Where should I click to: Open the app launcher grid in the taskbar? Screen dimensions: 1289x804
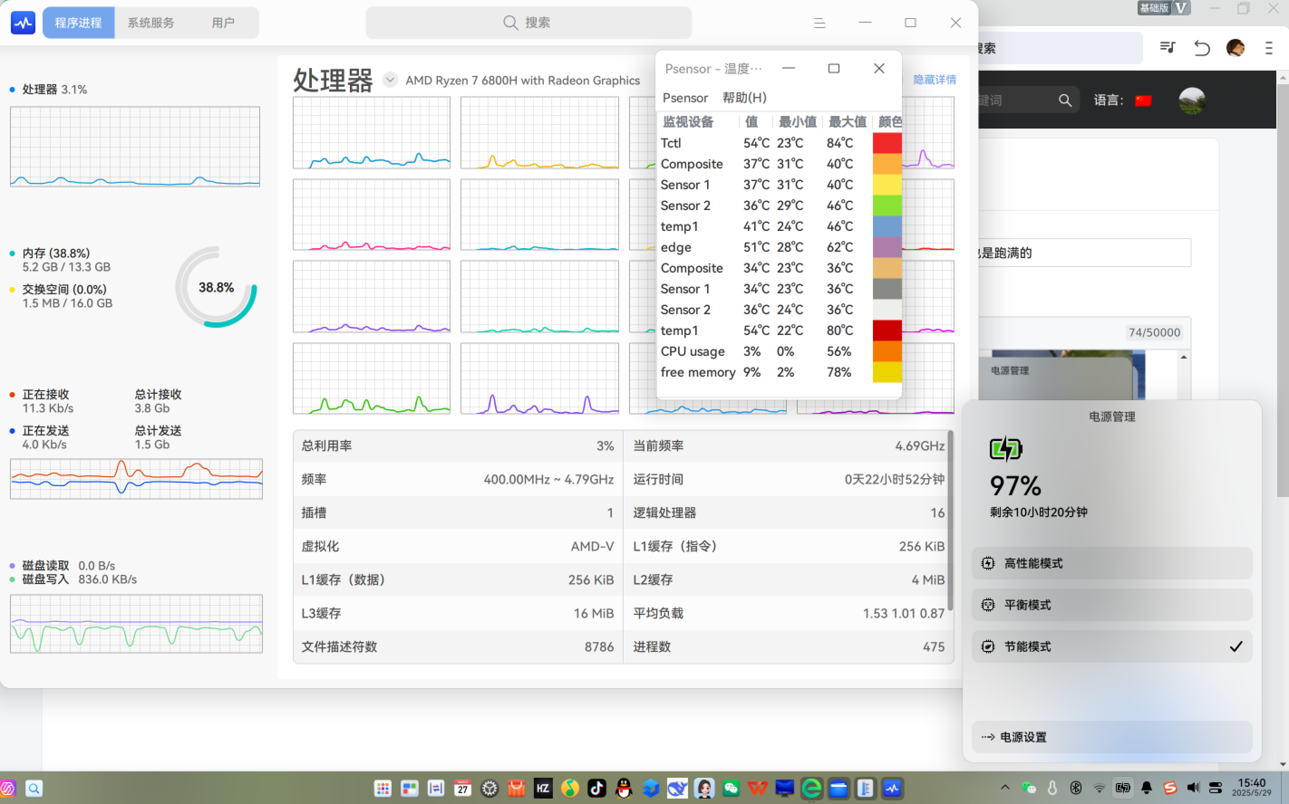point(383,788)
